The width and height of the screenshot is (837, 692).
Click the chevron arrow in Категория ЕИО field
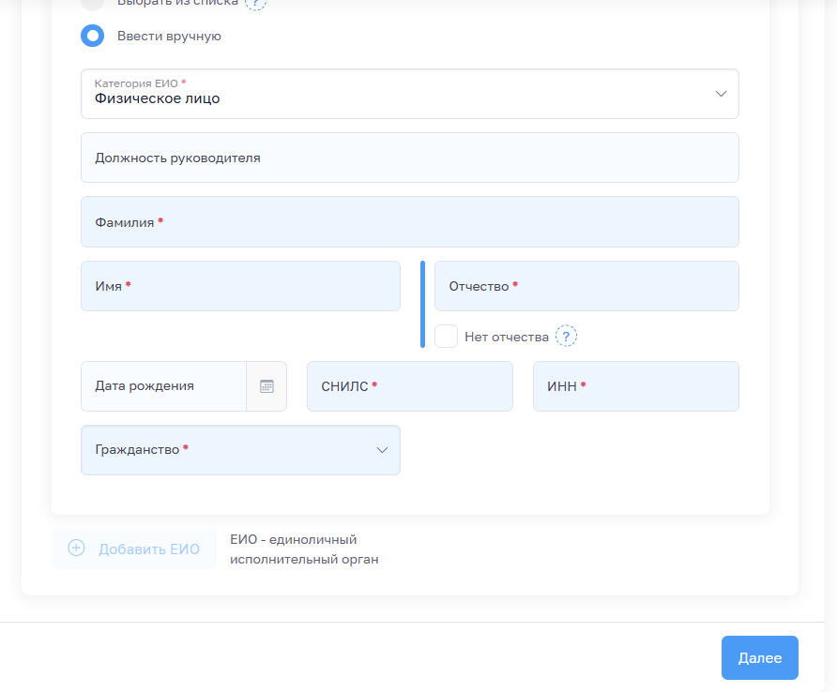pos(721,94)
